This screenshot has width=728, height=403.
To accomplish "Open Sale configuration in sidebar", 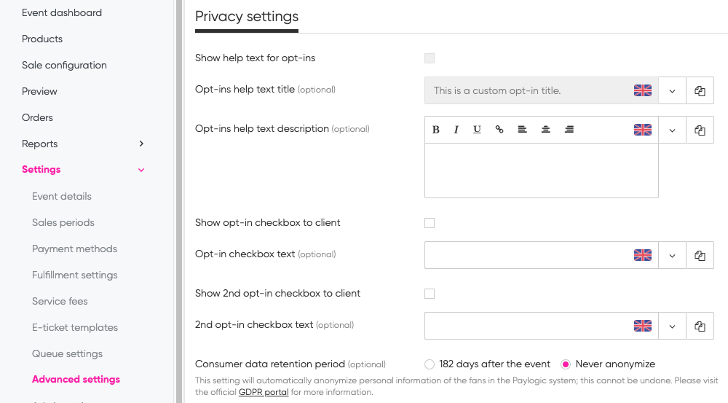I will [64, 65].
